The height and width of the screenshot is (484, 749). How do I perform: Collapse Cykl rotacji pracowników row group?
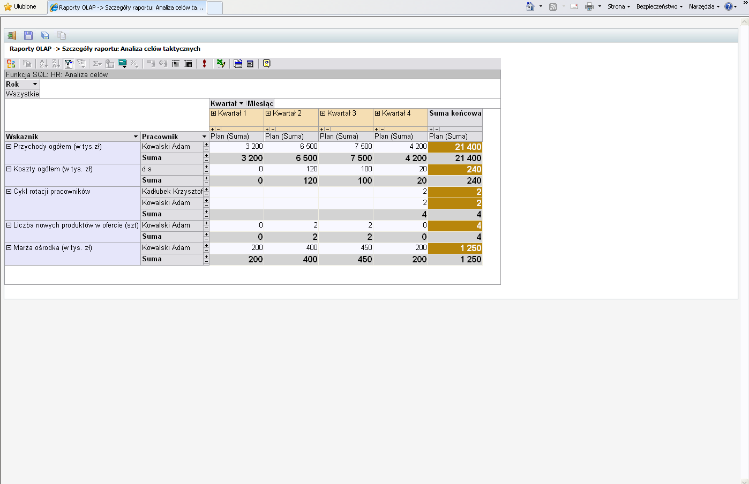point(9,192)
